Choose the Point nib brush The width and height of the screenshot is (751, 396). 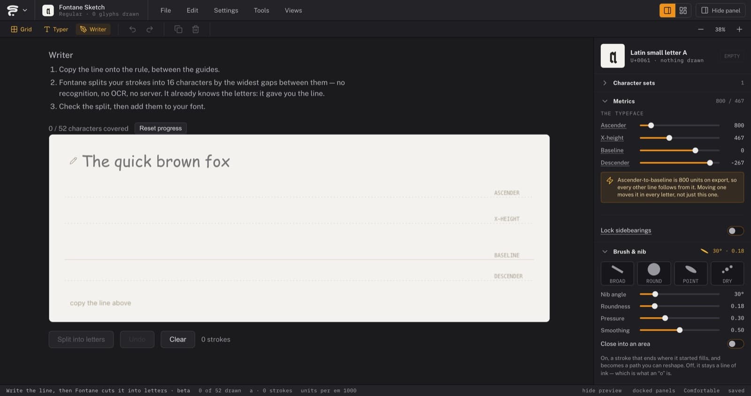[690, 273]
